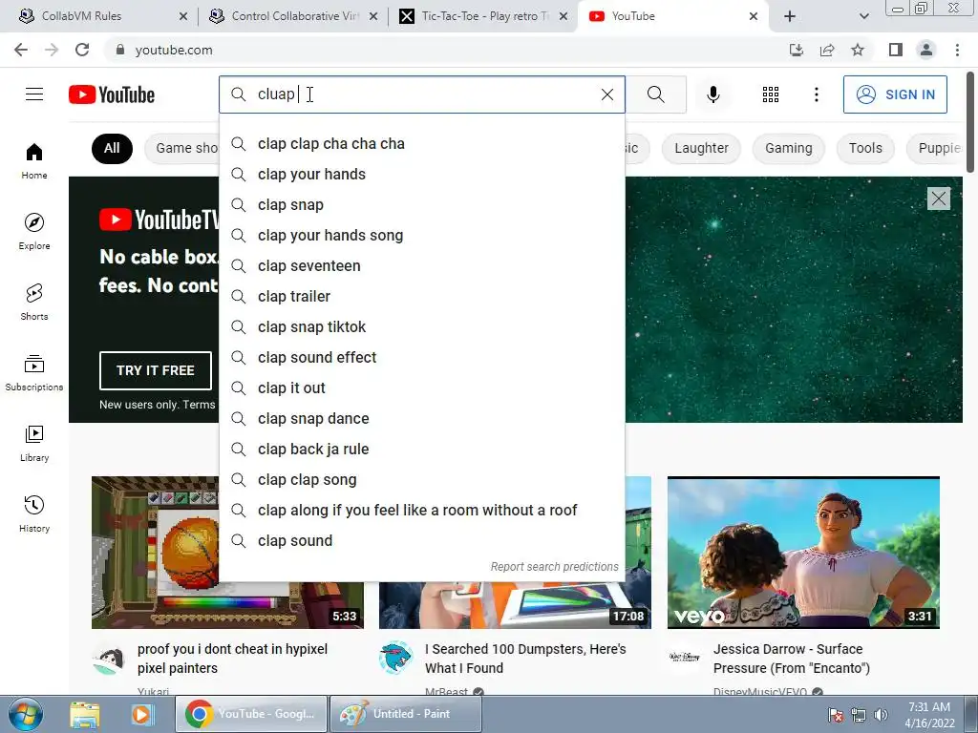Bookmark this page with the star icon
Image resolution: width=978 pixels, height=733 pixels.
click(858, 50)
